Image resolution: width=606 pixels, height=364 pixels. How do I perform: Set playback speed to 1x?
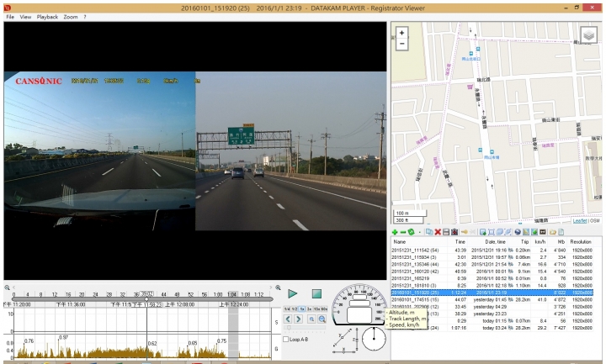tap(302, 309)
